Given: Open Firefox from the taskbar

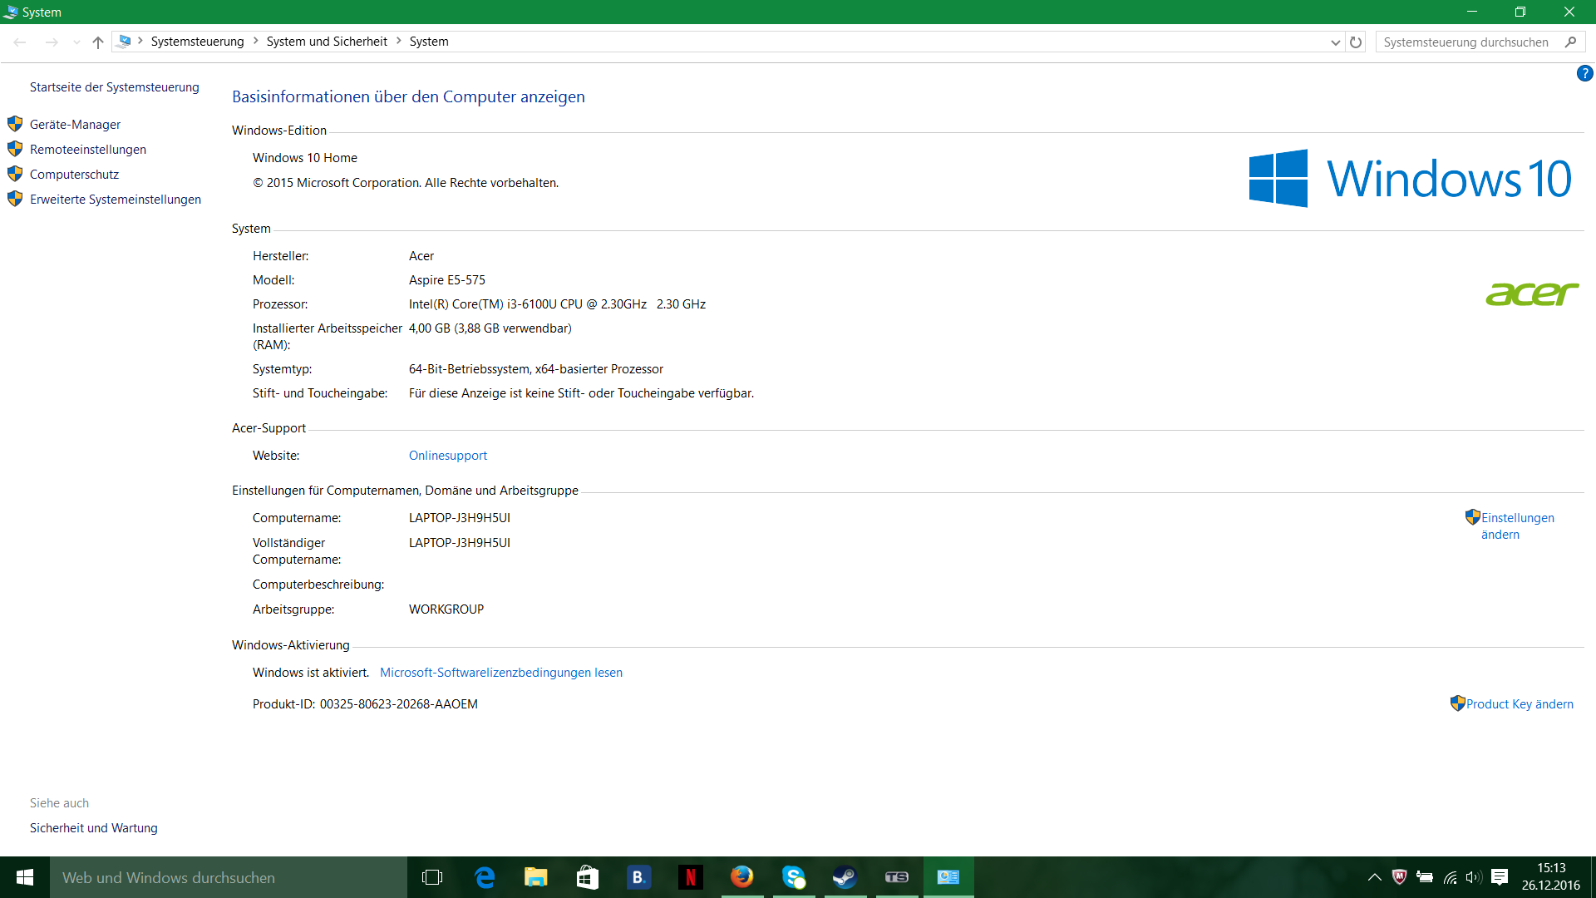Looking at the screenshot, I should click(741, 877).
